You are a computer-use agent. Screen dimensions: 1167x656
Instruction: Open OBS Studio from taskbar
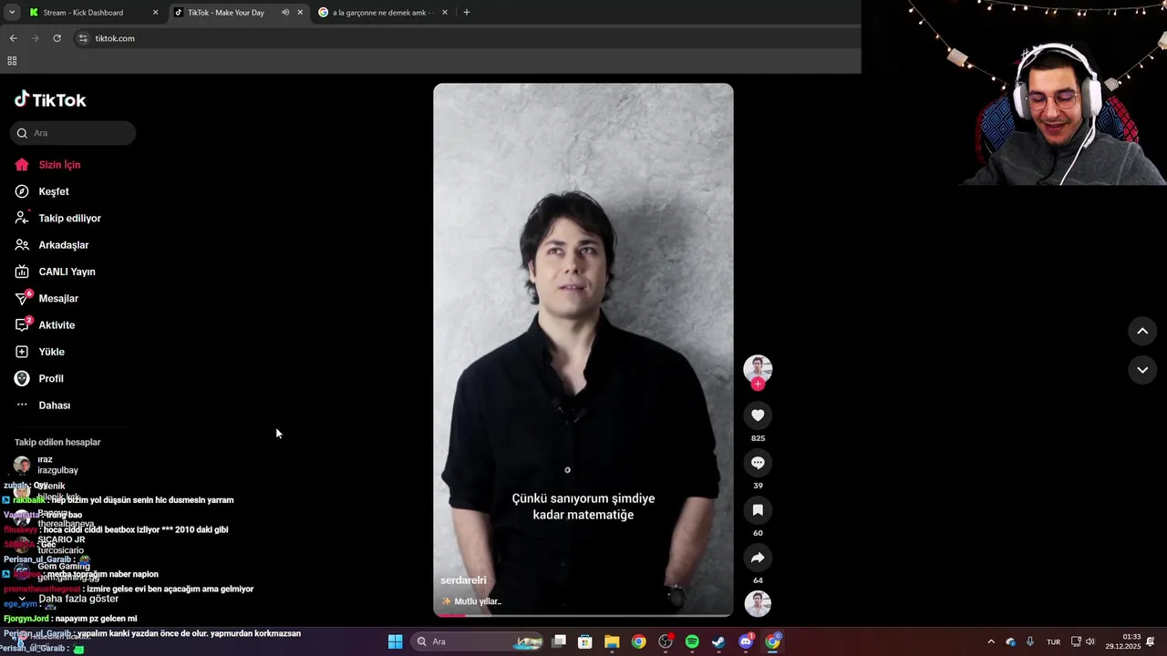(x=666, y=641)
